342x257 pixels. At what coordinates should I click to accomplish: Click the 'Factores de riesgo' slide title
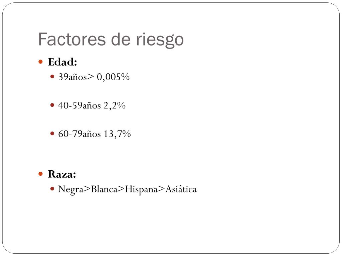pos(111,39)
